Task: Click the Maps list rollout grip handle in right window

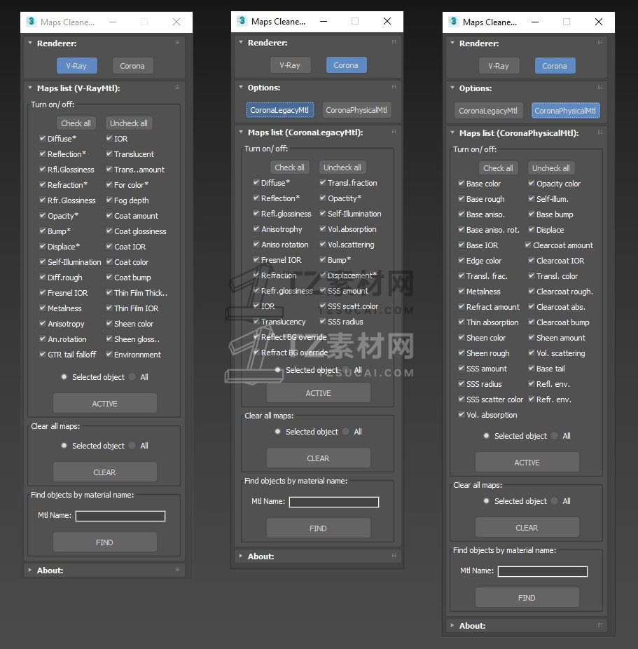Action: click(x=599, y=132)
